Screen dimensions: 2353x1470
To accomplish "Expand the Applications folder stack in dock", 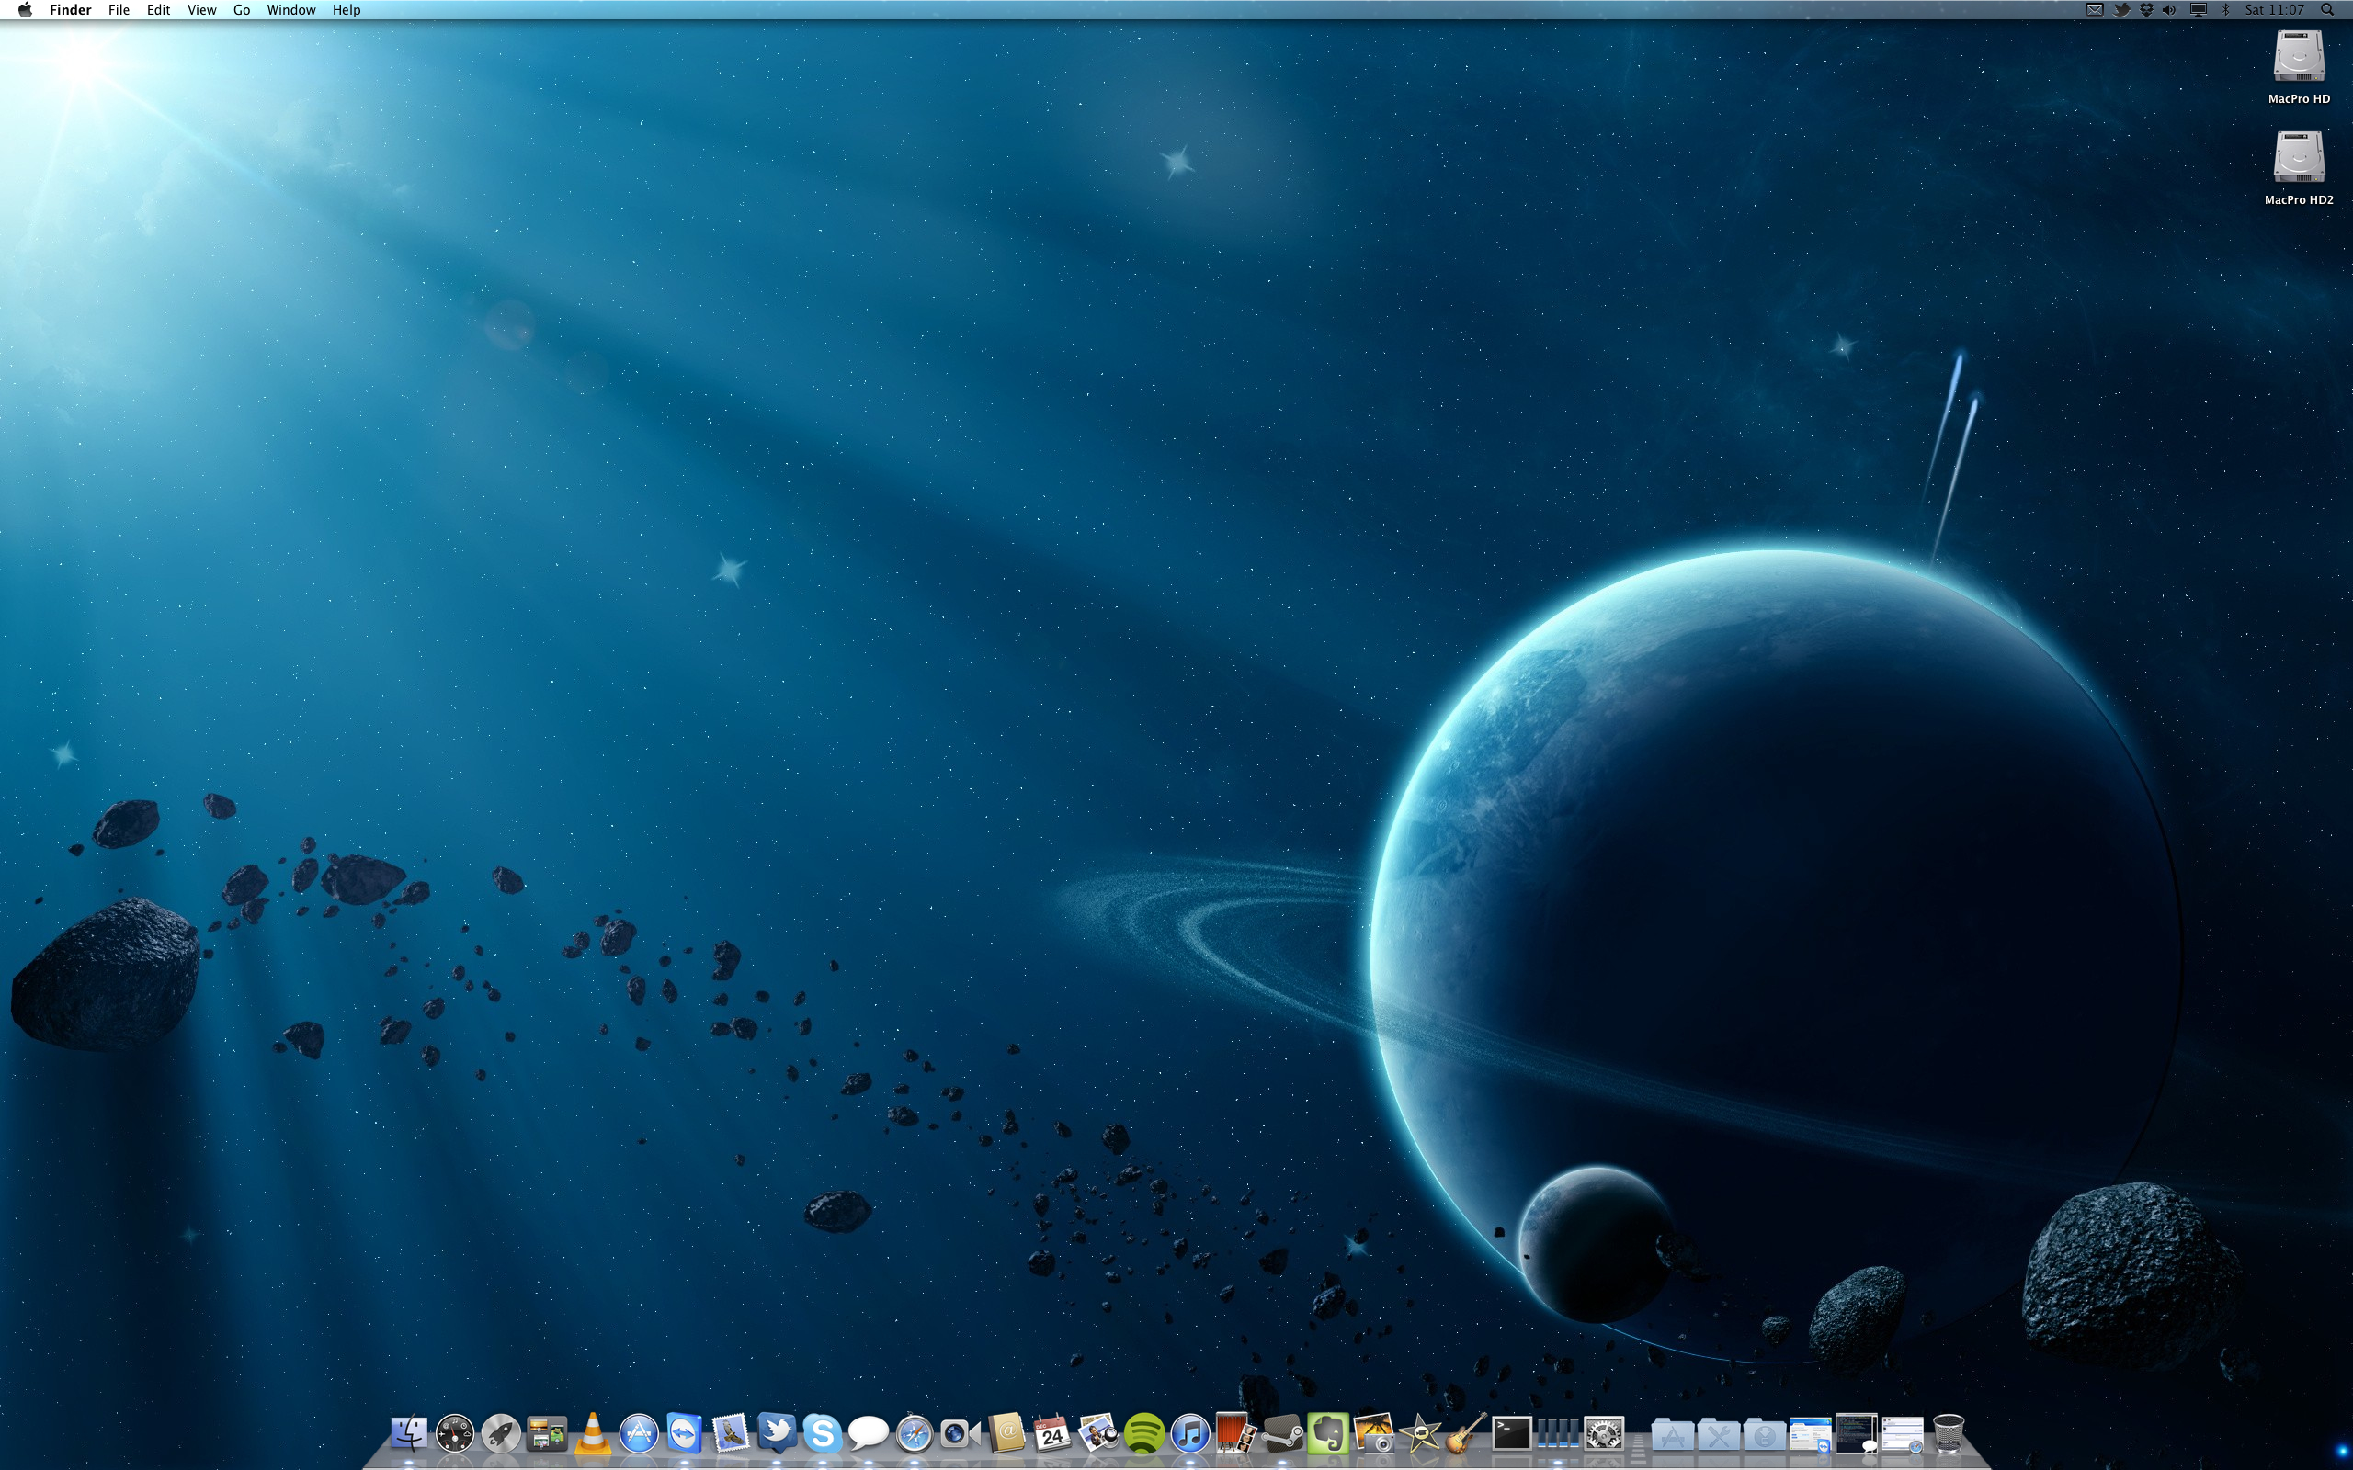I will click(x=1673, y=1434).
